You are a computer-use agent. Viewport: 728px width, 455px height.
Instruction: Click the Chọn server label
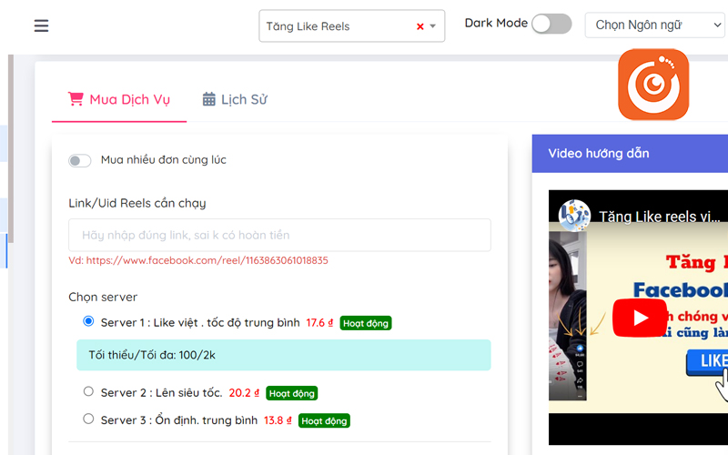[103, 298]
